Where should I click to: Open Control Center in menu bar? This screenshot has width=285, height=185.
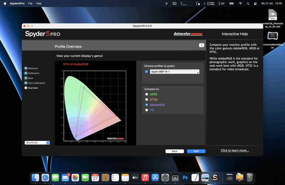(x=255, y=4)
